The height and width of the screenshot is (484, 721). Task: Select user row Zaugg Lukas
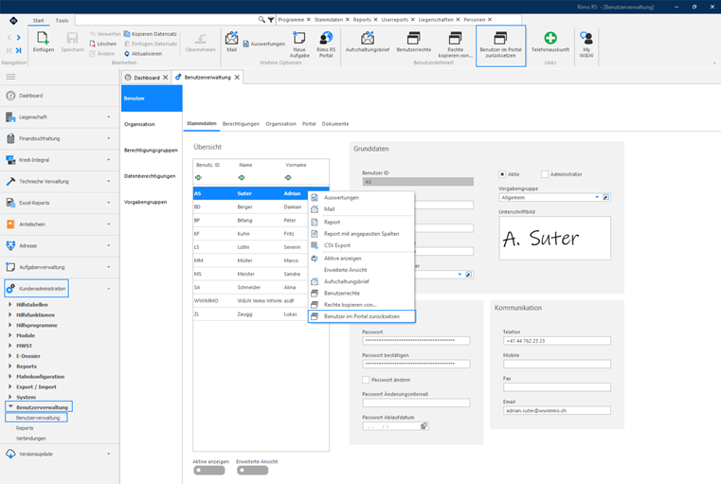[x=261, y=314]
